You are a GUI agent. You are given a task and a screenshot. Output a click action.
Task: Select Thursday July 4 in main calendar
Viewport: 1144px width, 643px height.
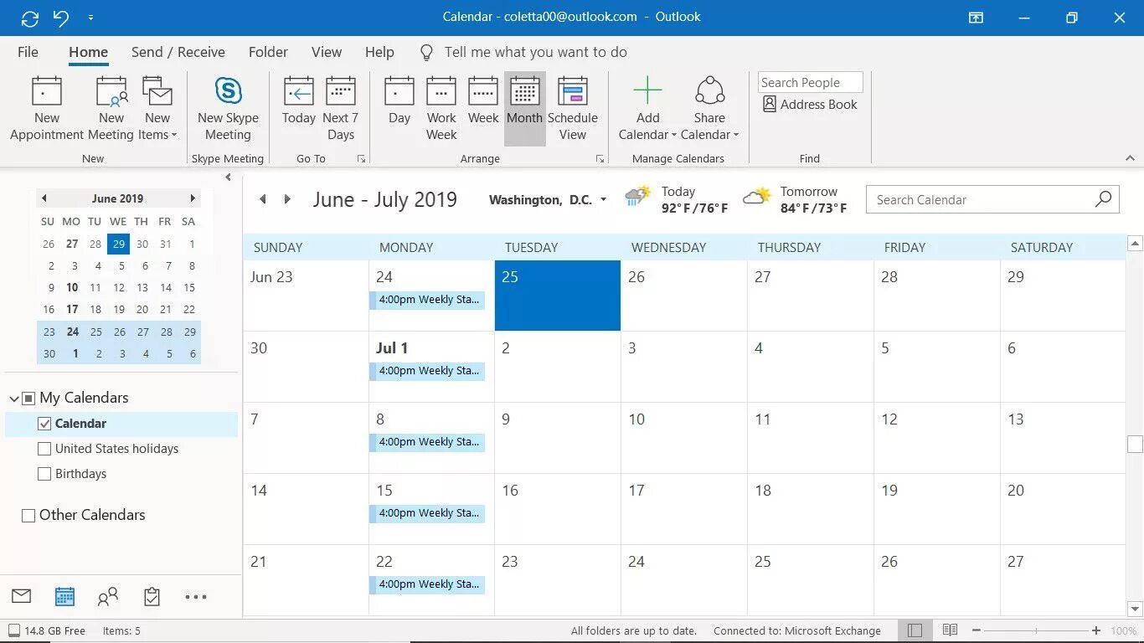[x=810, y=367]
